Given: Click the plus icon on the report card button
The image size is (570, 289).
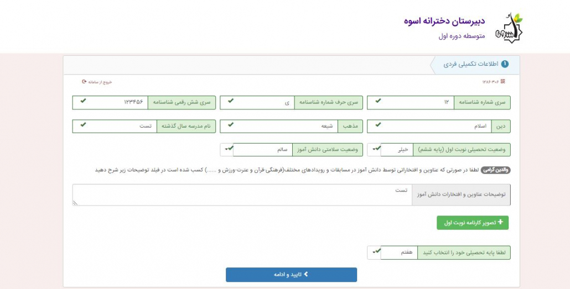Looking at the screenshot, I should [500, 222].
